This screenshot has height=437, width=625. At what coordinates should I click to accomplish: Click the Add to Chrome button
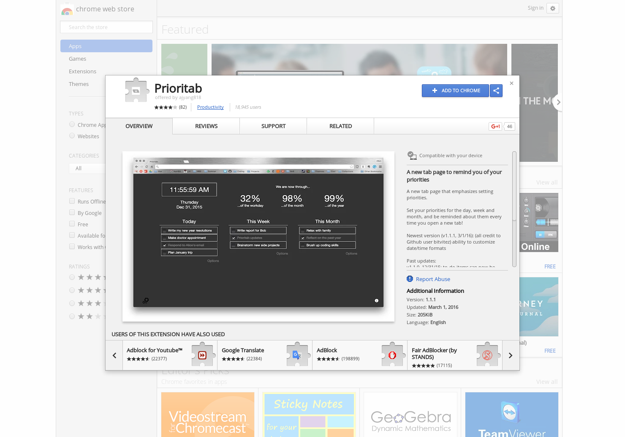coord(455,91)
